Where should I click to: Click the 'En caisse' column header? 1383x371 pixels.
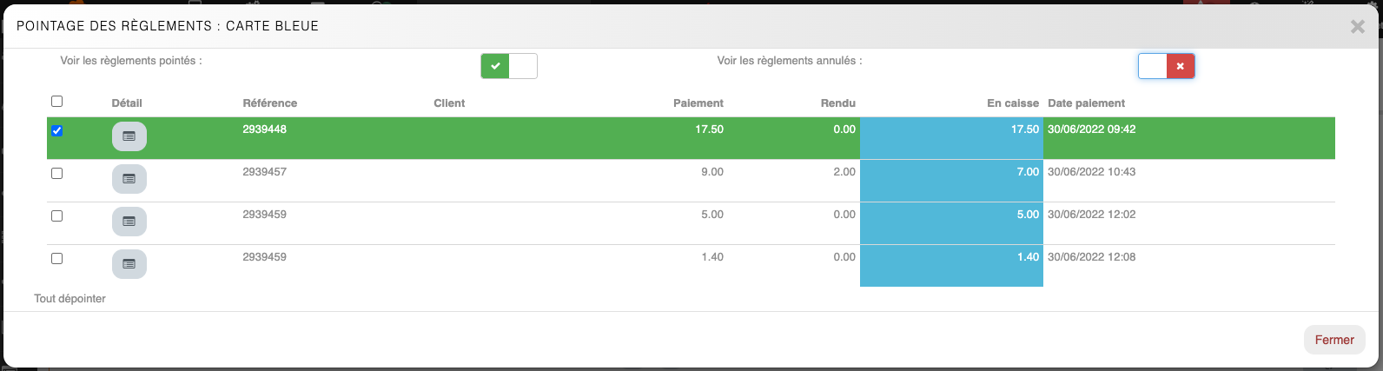1012,103
